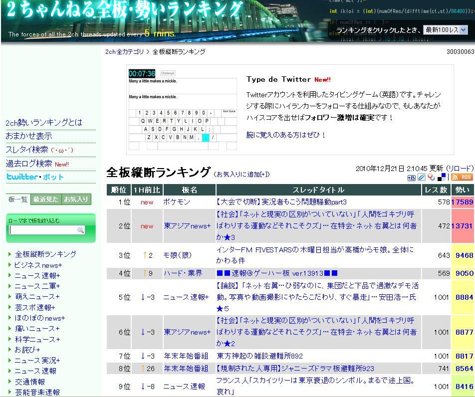Switch to the お気入り tab

(76, 199)
